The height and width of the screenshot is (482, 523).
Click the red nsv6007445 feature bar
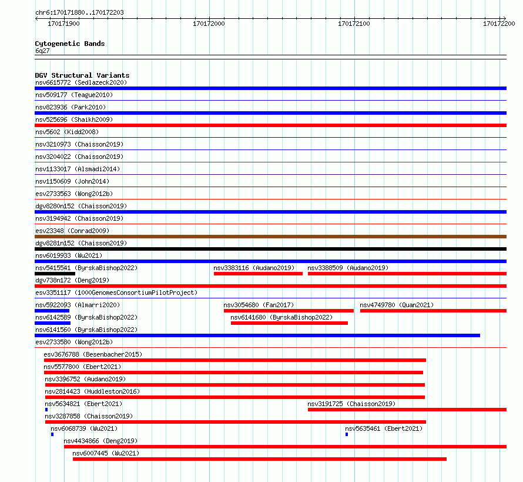[x=260, y=459]
